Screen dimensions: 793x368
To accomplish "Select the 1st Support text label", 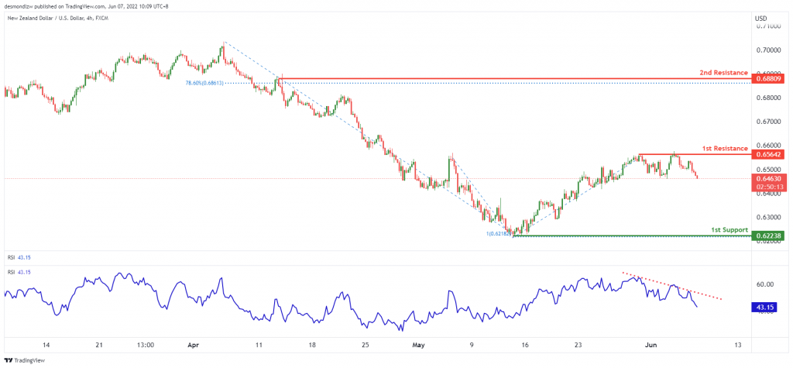I will coord(729,230).
